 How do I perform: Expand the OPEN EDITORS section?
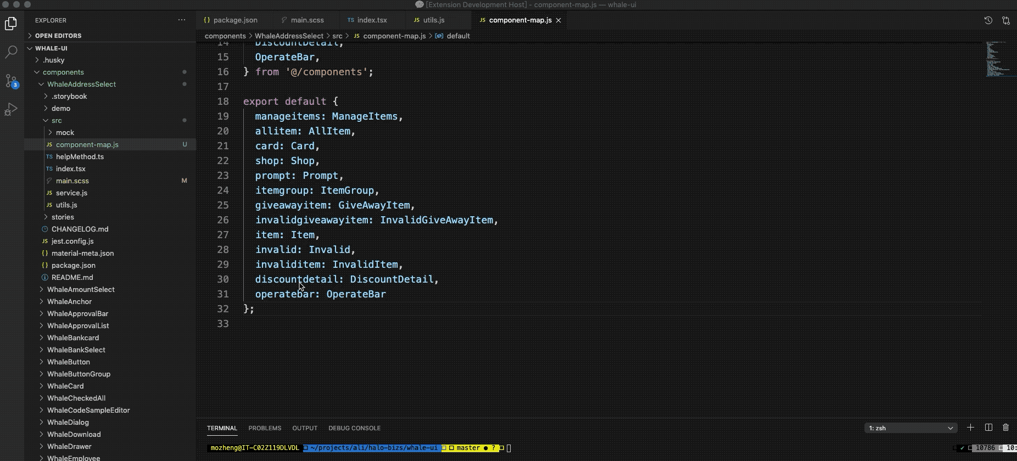tap(110, 36)
